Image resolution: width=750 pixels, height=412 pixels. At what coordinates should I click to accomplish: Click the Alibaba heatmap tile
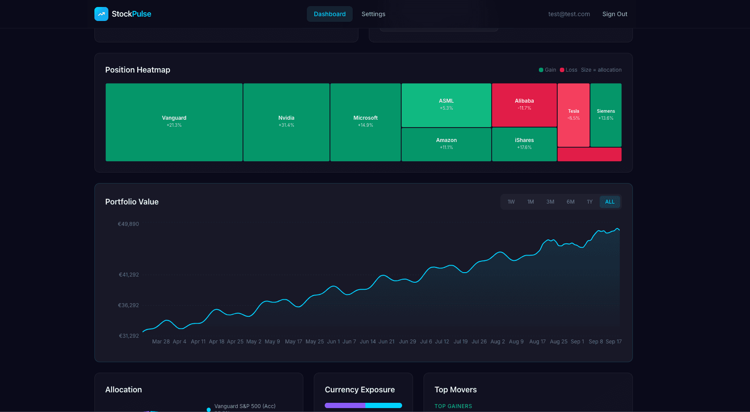(524, 105)
